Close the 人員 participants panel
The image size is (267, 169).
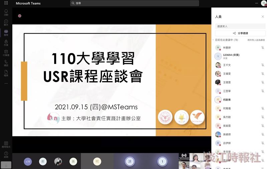coord(263,16)
